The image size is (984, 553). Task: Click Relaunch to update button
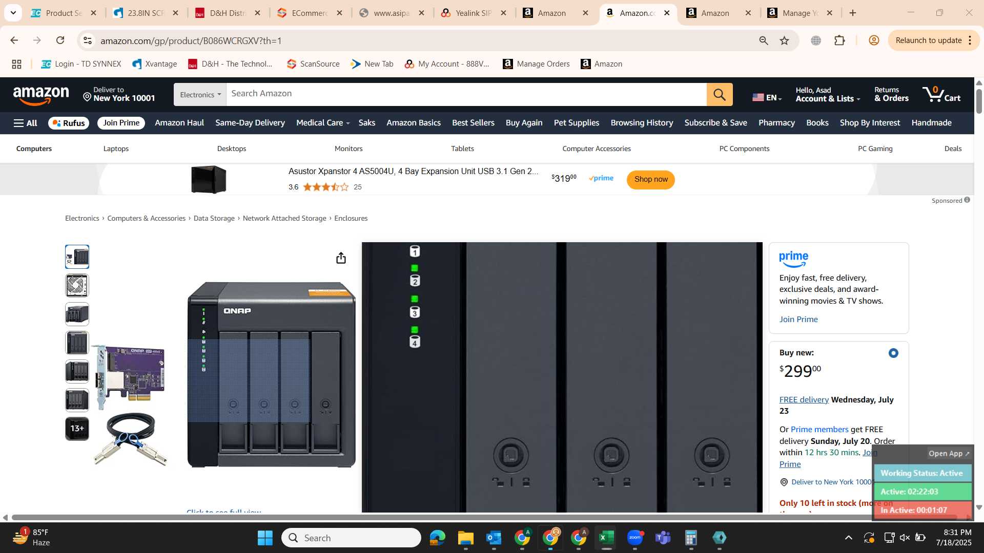coord(928,40)
